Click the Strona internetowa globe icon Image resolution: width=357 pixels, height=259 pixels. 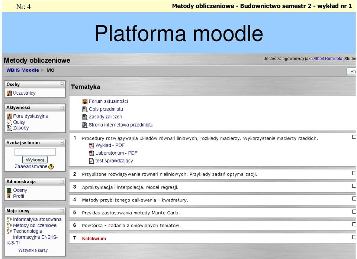point(85,125)
